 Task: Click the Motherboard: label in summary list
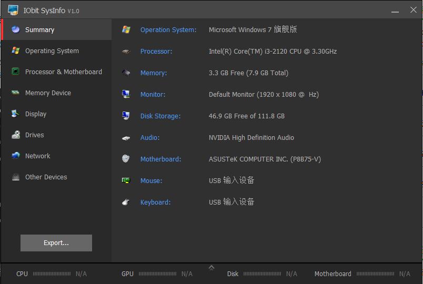pos(161,159)
